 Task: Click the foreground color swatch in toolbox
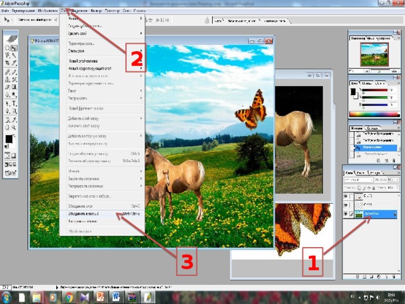(8, 139)
